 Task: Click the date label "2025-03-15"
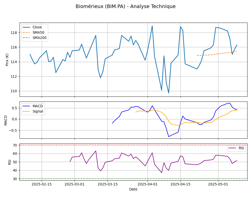click(107, 184)
